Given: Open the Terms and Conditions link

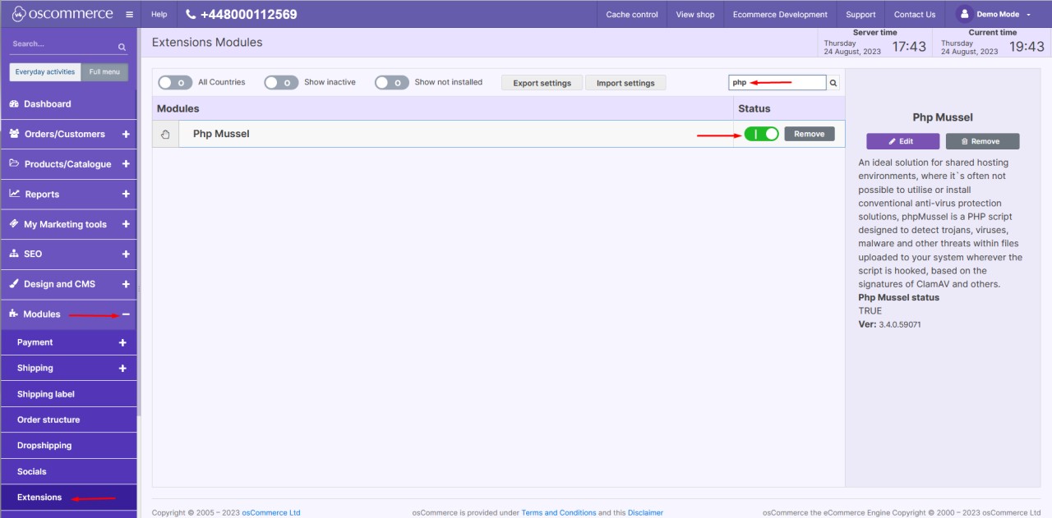Looking at the screenshot, I should tap(559, 512).
